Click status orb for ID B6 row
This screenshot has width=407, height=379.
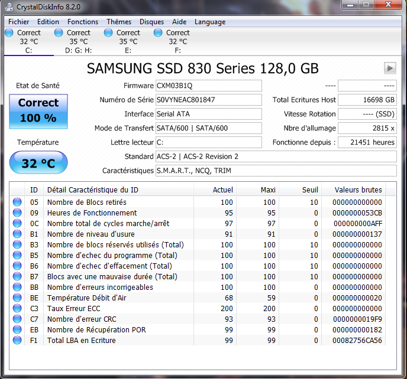coord(17,266)
